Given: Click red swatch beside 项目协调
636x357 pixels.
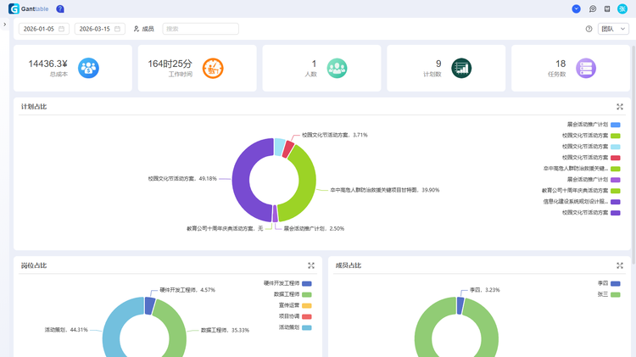Looking at the screenshot, I should click(307, 316).
